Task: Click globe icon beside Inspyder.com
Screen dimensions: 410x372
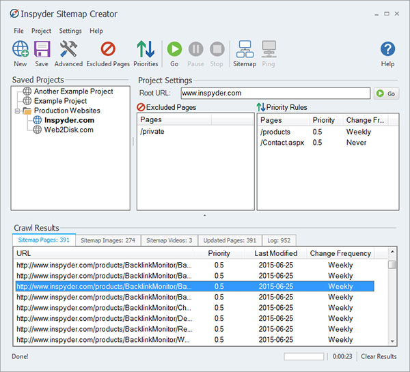Action: click(x=37, y=120)
